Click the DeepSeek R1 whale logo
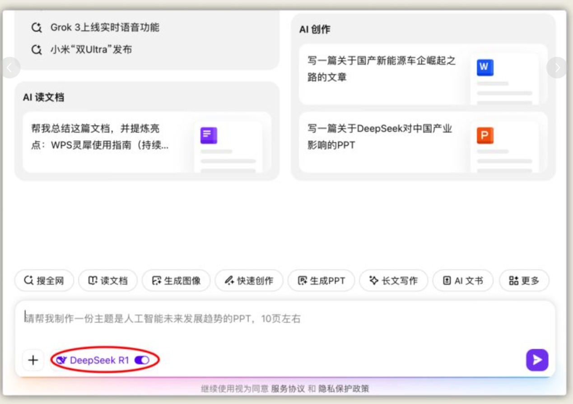The image size is (573, 404). click(61, 360)
